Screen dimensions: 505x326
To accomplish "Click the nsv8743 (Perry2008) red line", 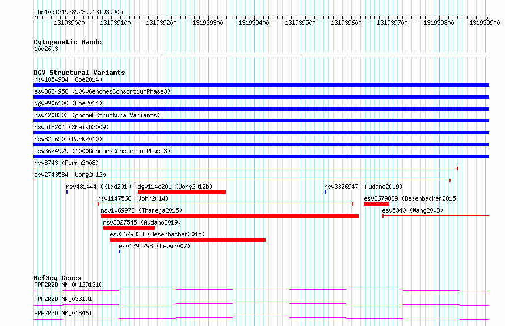I will pos(246,168).
